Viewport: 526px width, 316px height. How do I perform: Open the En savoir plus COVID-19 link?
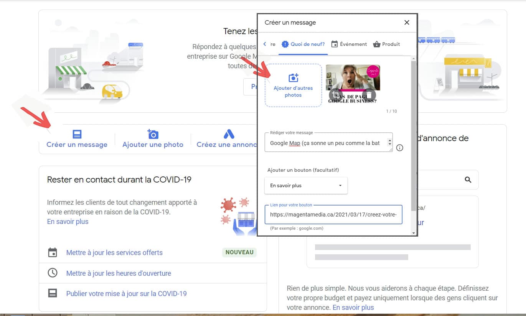click(x=68, y=221)
